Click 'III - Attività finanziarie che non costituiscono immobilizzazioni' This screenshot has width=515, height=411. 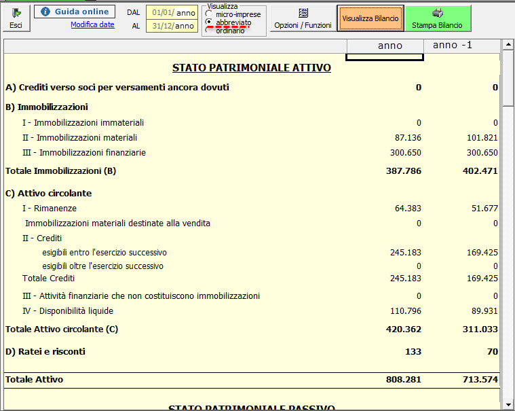(141, 296)
